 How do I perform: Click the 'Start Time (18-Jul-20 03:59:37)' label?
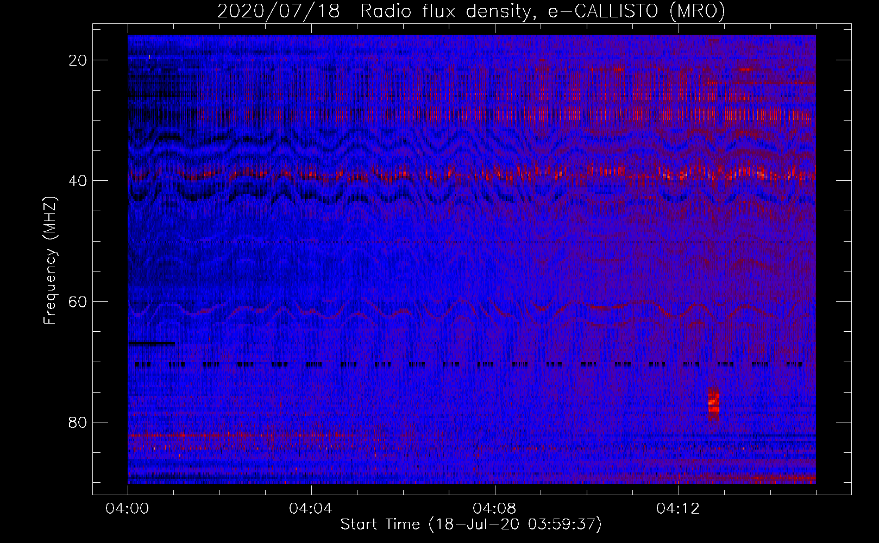[471, 525]
